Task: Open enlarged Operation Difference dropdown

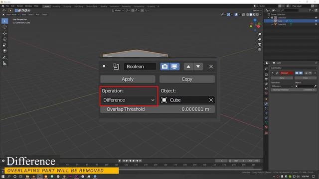Action: (129, 100)
